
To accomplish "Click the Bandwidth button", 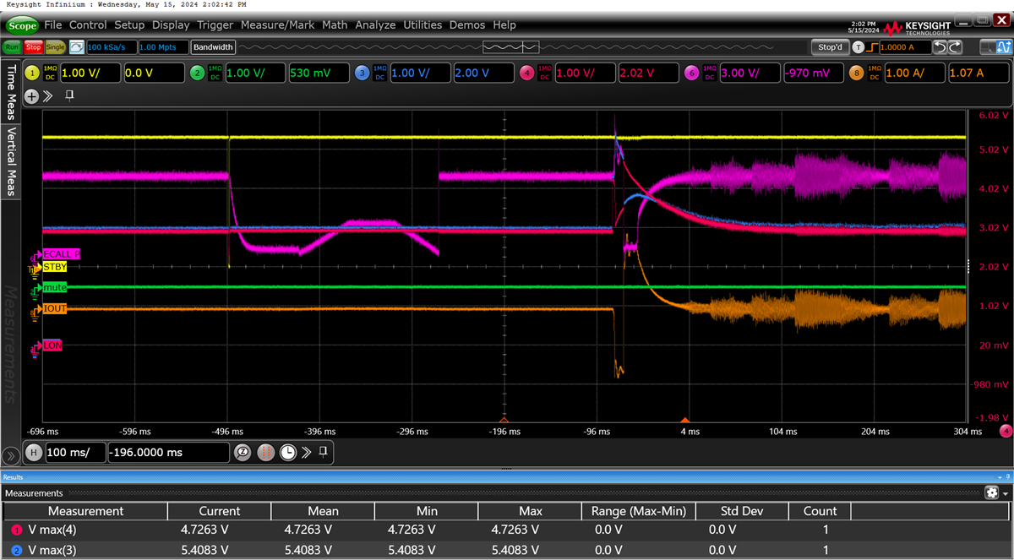I will [x=214, y=47].
